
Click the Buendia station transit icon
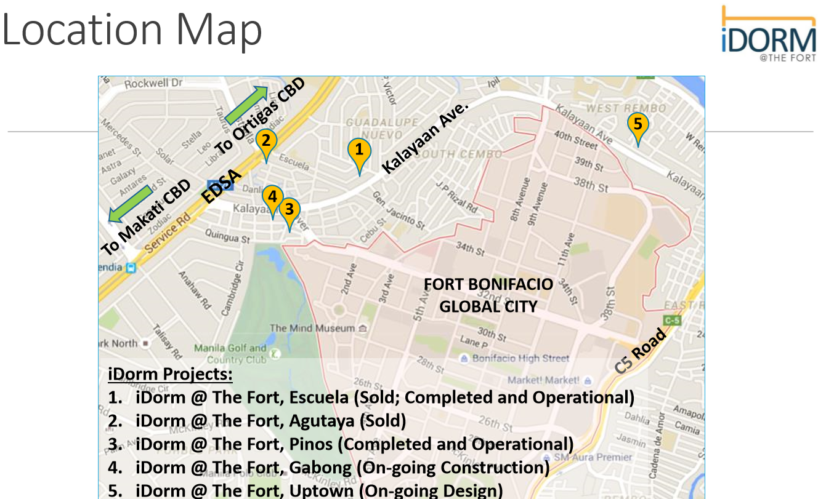pyautogui.click(x=130, y=268)
